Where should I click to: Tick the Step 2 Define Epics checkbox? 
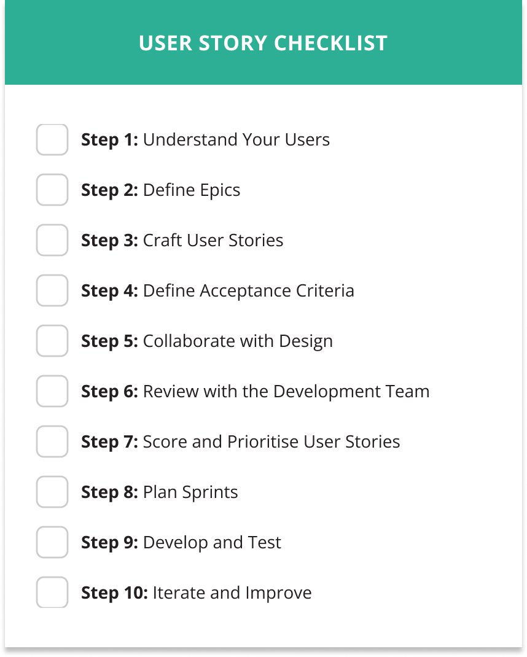(x=52, y=190)
